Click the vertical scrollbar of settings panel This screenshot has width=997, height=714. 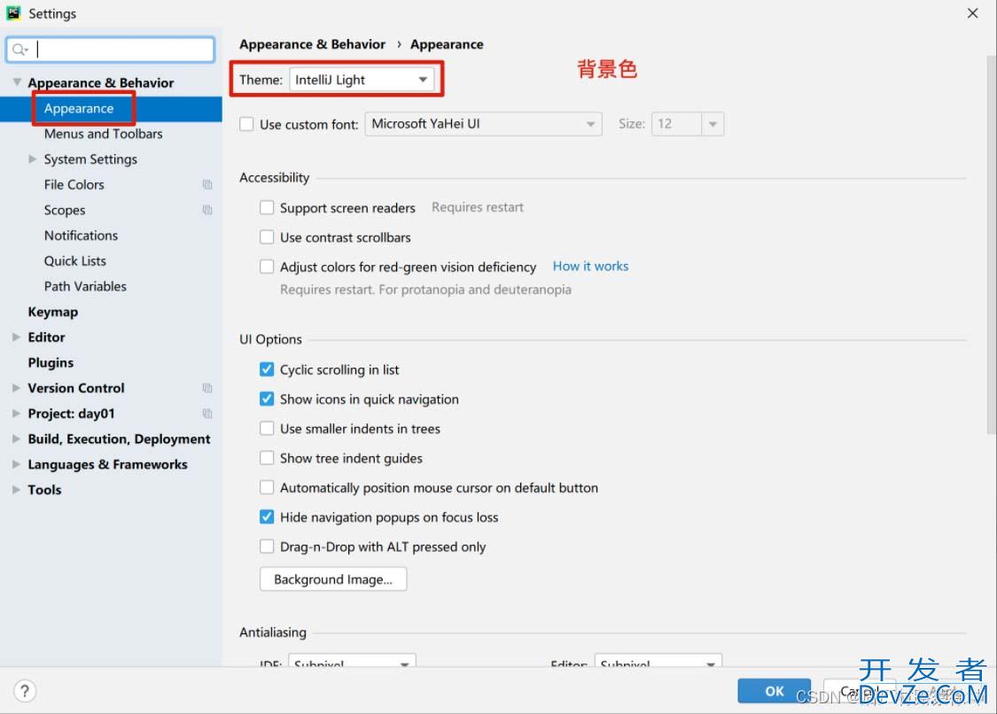(991, 244)
